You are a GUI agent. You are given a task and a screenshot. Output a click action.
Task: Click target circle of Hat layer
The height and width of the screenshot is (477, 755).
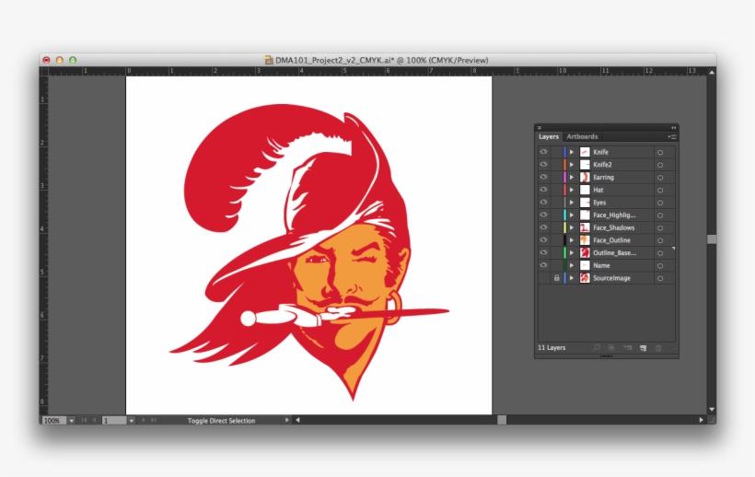click(660, 190)
